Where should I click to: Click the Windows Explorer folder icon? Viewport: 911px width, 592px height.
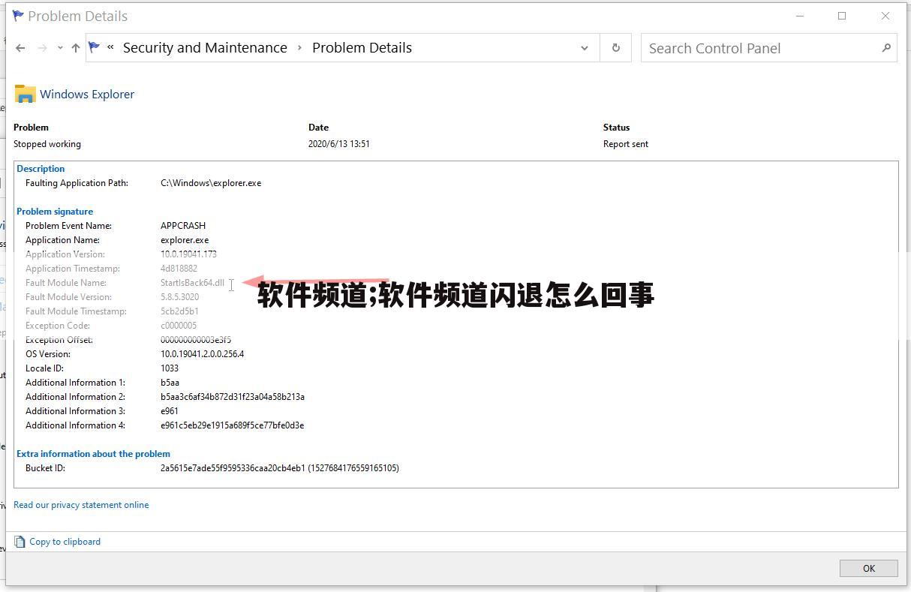pyautogui.click(x=26, y=94)
